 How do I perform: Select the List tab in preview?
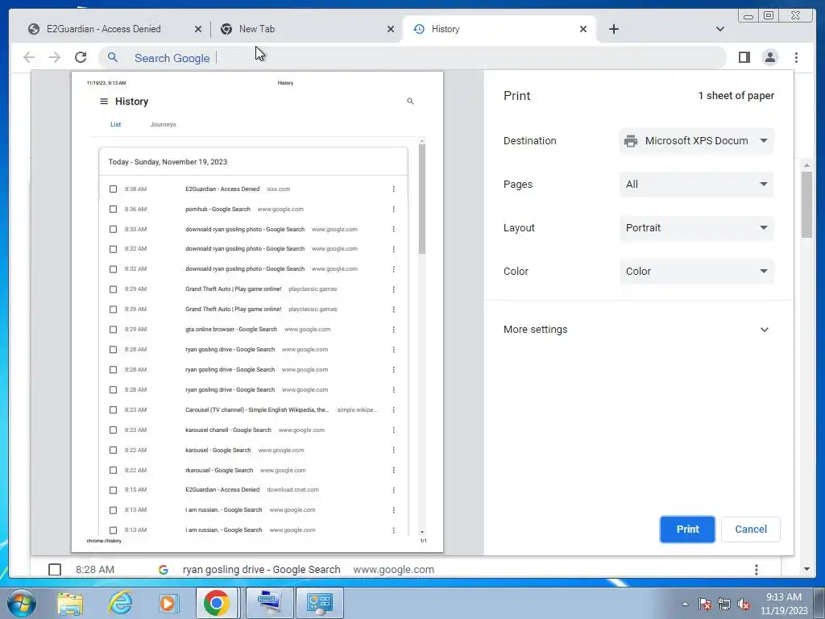[115, 125]
